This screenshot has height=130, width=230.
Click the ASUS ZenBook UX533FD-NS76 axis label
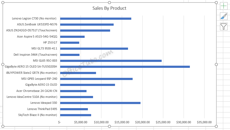coord(37,24)
